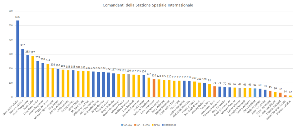Select the Alexander Gerst orange bar
The image size is (296, 129).
pyautogui.click(x=215, y=92)
